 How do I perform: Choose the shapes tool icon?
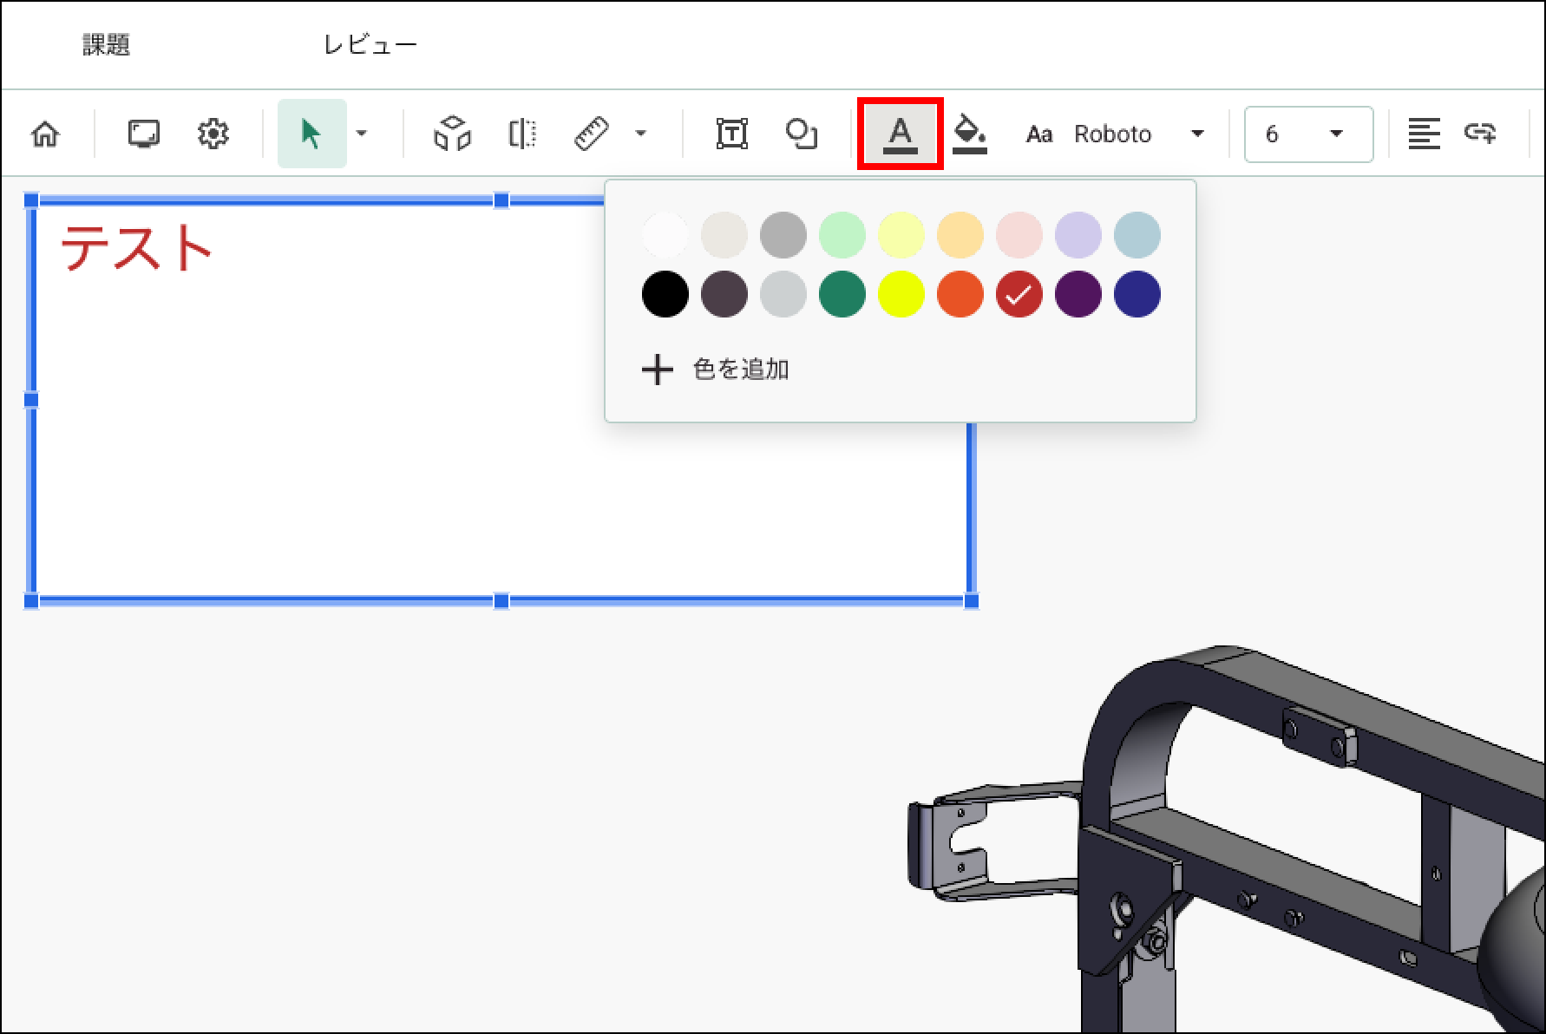point(801,134)
